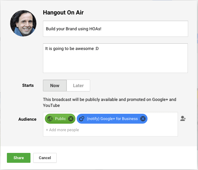Click the profile photo thumbnail
This screenshot has height=170, width=198.
pyautogui.click(x=23, y=23)
